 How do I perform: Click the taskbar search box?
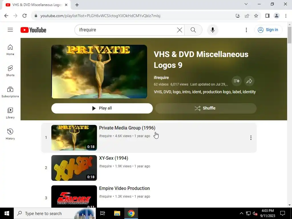tap(55, 213)
